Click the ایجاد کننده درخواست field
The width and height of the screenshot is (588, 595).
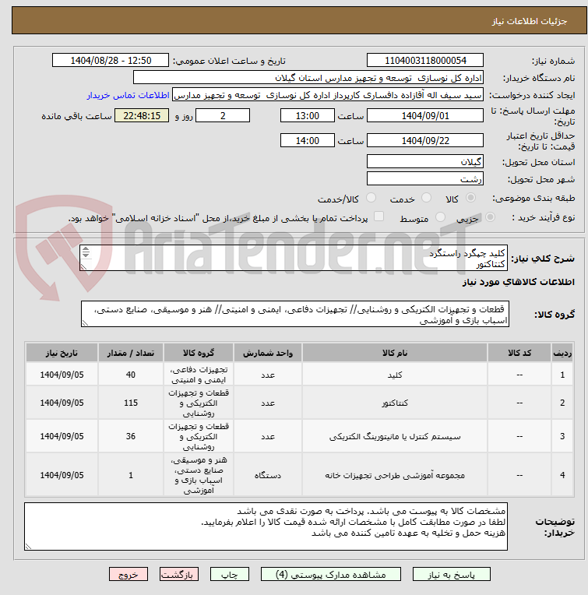pos(328,95)
